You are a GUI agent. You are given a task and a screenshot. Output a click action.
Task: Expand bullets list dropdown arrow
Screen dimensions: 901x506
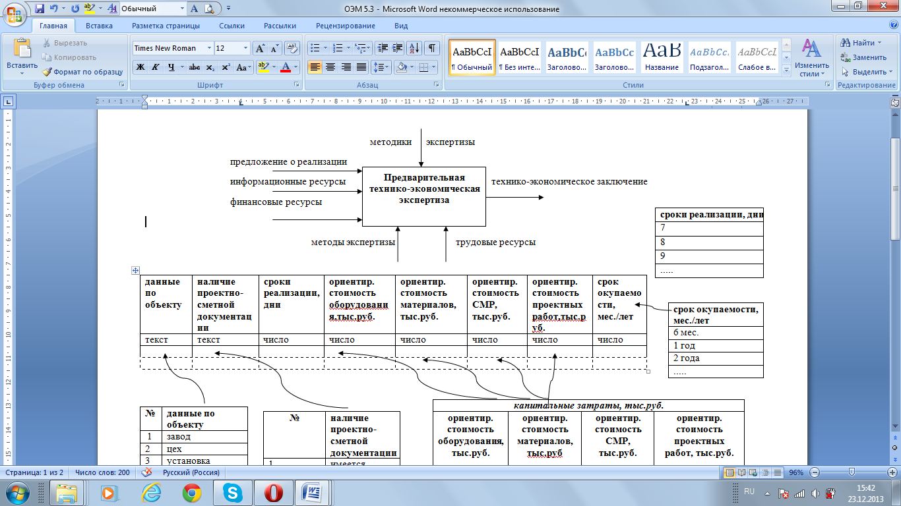(x=325, y=48)
